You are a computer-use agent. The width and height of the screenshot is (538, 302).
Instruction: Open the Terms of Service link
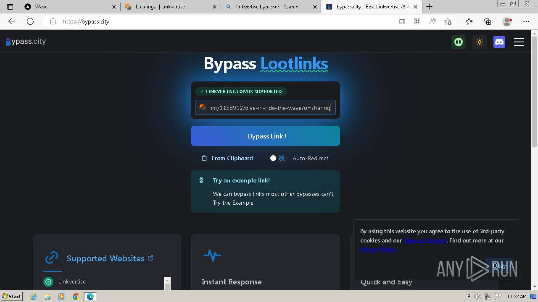425,240
